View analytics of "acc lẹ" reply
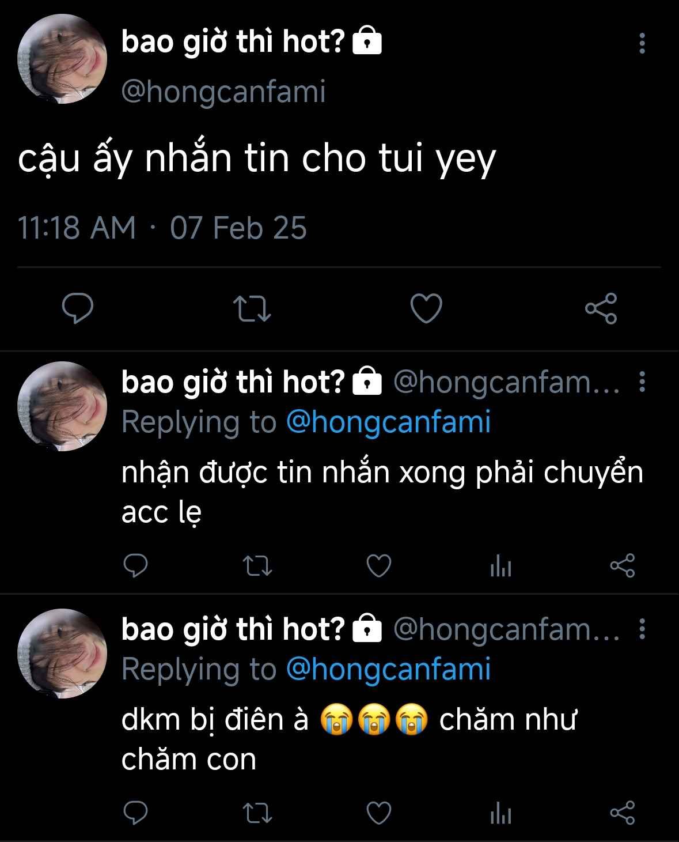This screenshot has height=842, width=679. click(500, 567)
